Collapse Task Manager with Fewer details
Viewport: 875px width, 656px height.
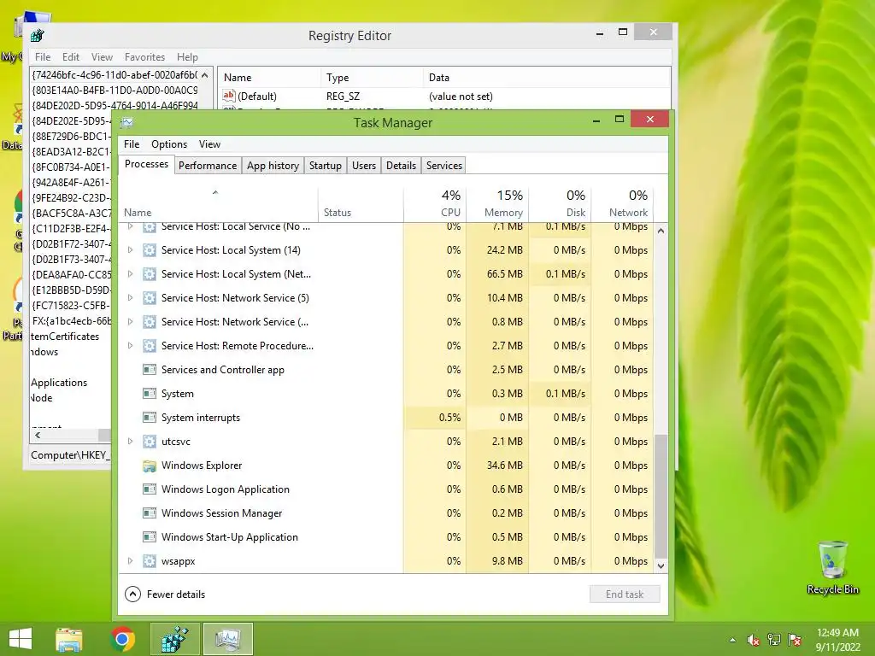(x=165, y=594)
